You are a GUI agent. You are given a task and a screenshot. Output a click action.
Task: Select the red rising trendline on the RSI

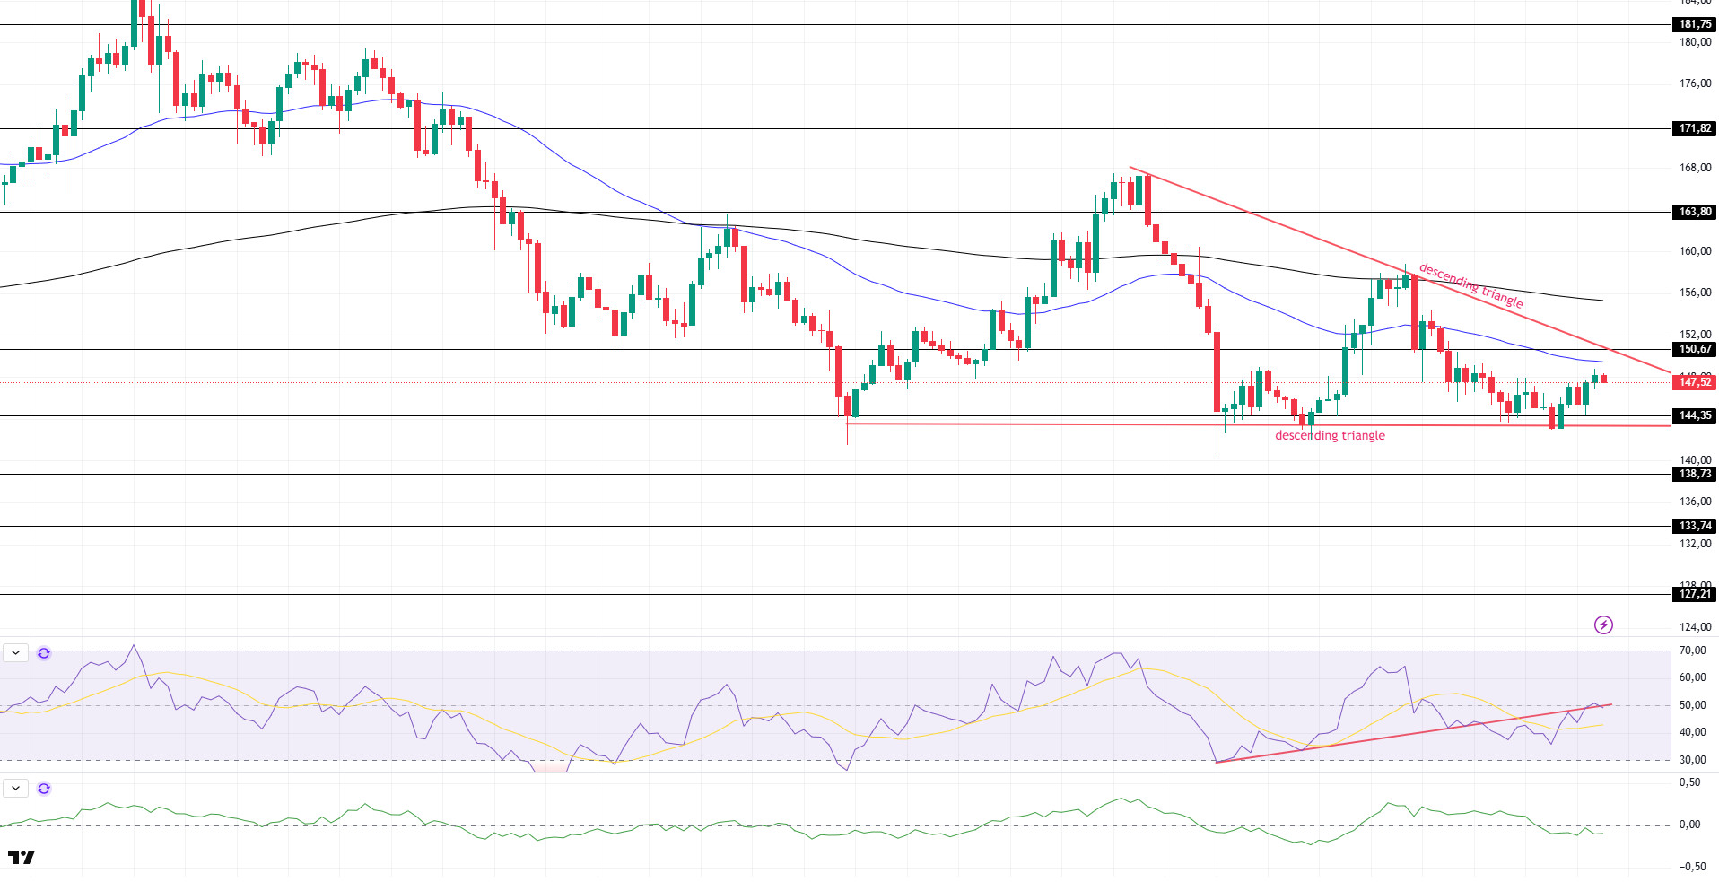pyautogui.click(x=1413, y=733)
